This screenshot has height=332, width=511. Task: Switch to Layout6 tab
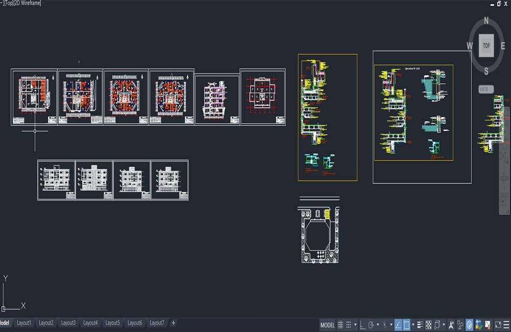134,323
